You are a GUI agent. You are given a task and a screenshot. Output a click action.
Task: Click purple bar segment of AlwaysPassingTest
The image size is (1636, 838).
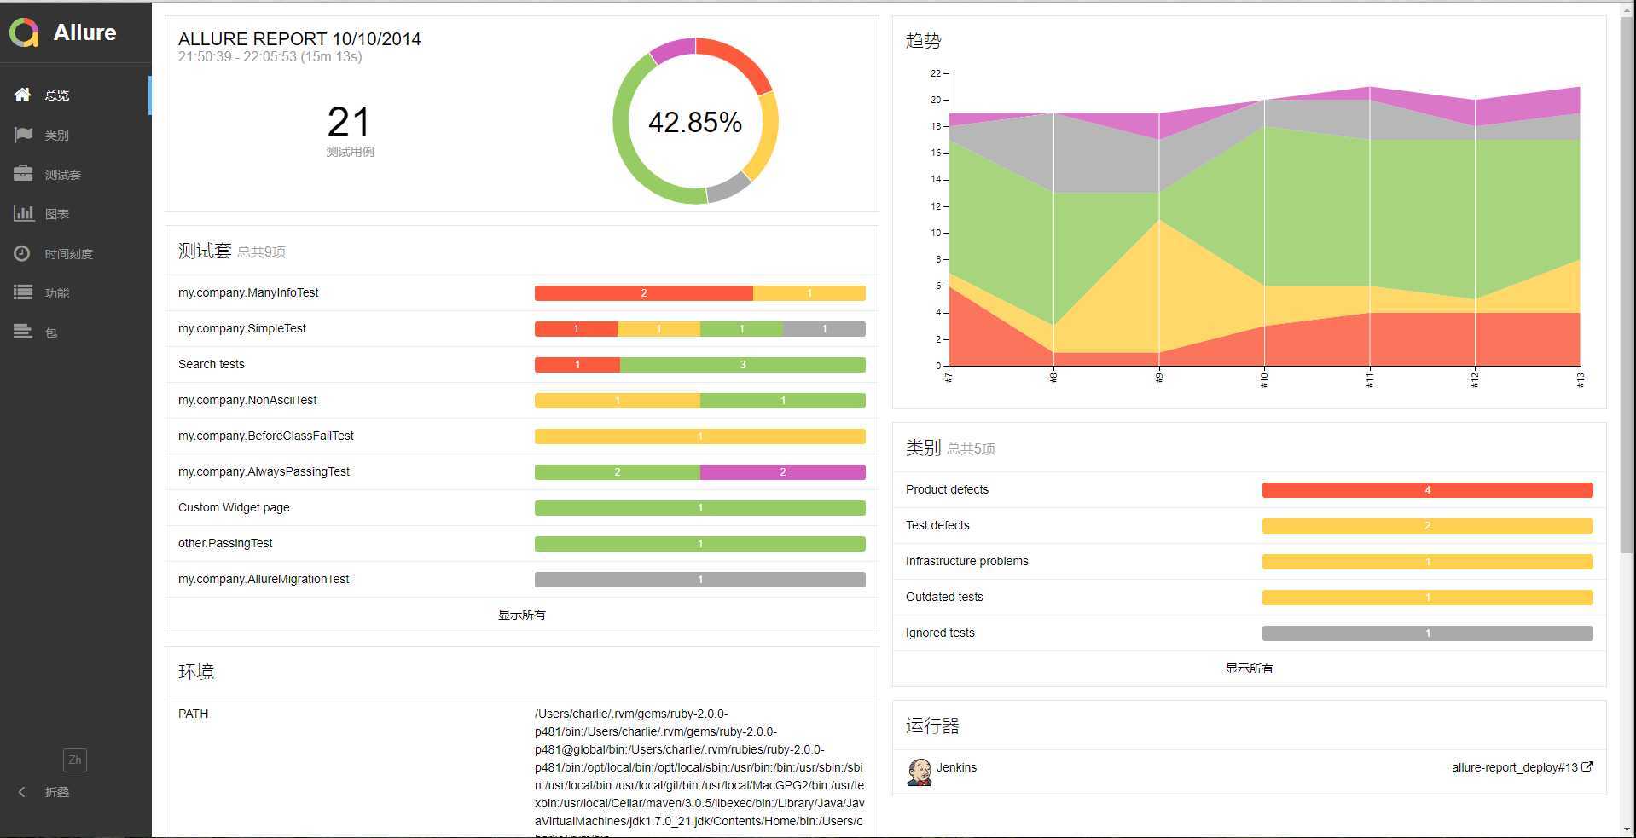tap(783, 472)
